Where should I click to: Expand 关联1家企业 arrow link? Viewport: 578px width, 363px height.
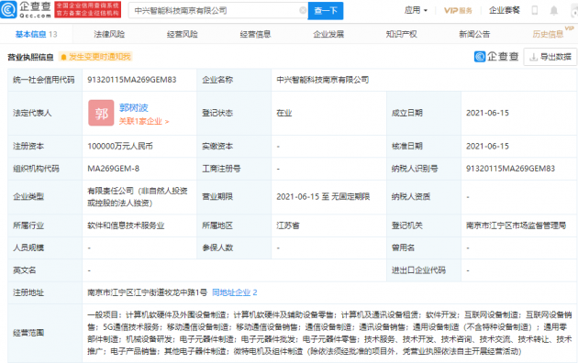point(144,122)
